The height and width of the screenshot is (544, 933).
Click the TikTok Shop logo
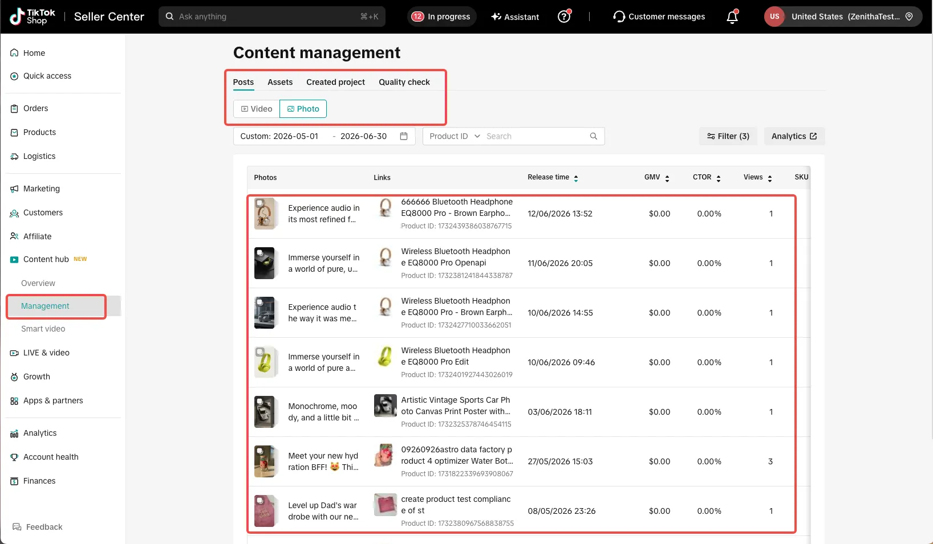point(33,17)
